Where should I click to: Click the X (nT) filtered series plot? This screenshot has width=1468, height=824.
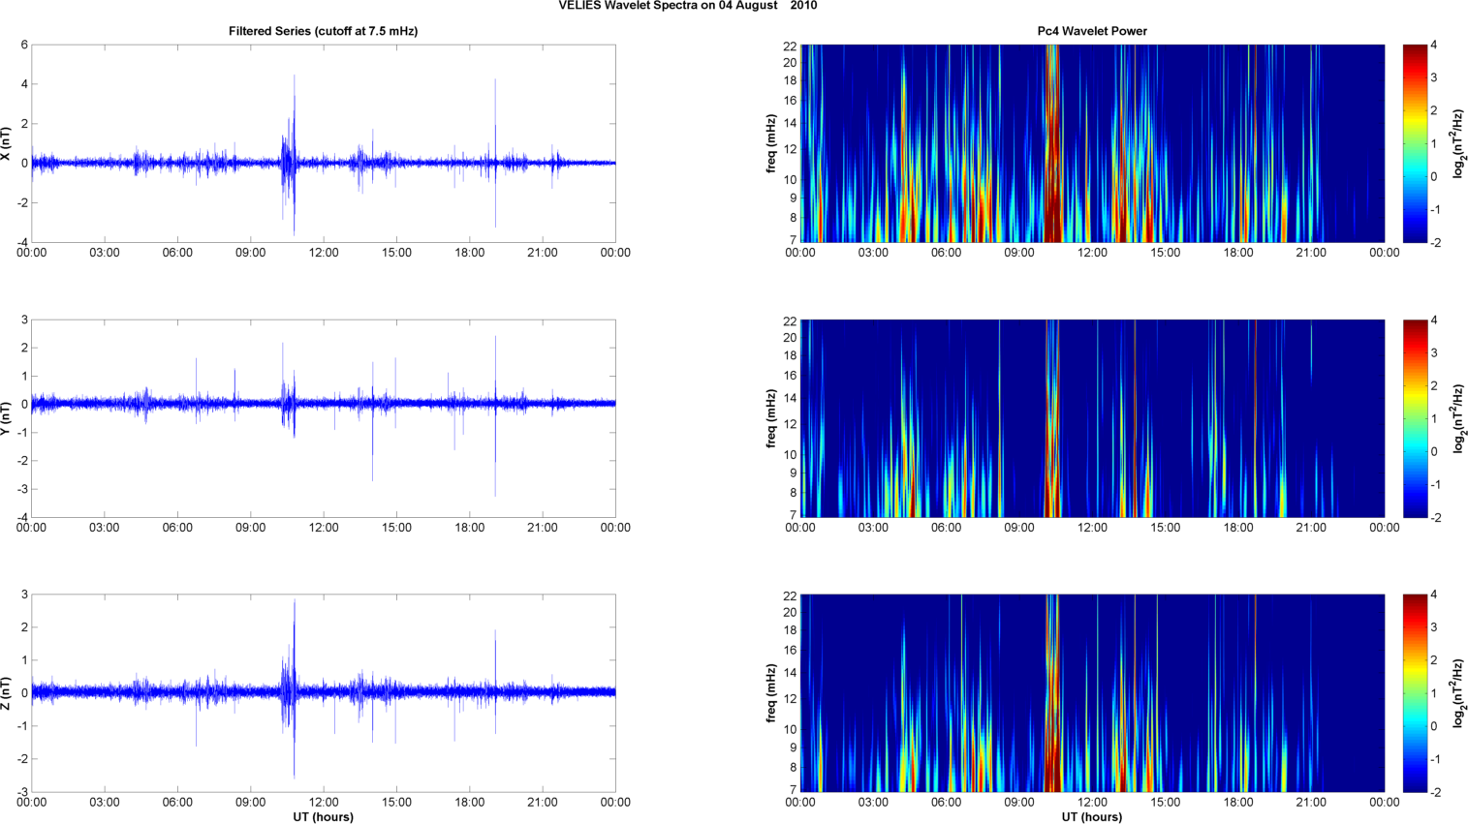click(x=323, y=143)
